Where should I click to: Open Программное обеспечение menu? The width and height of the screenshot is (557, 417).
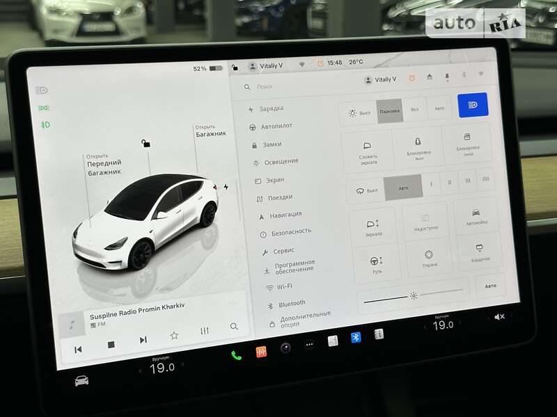(x=290, y=267)
